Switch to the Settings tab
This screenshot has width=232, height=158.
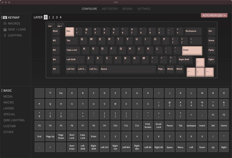pos(144,9)
